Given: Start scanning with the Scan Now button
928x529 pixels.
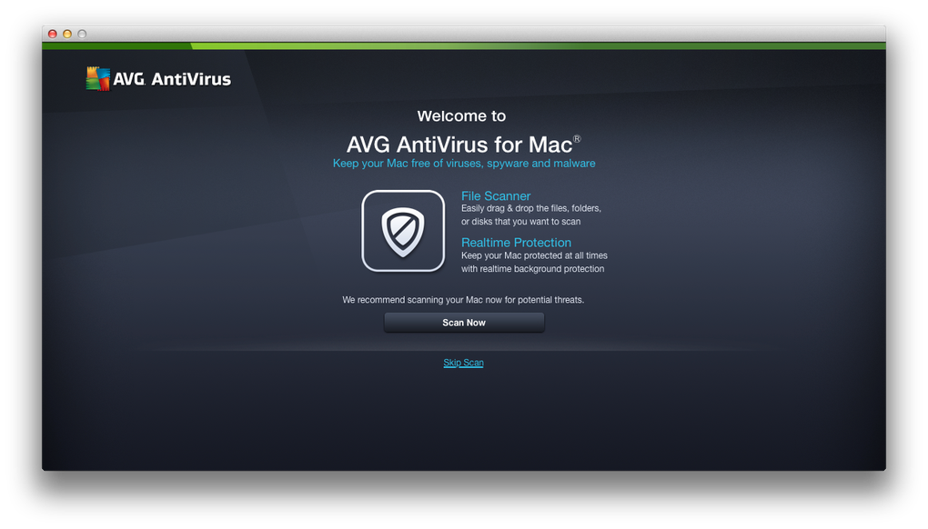Looking at the screenshot, I should click(464, 323).
